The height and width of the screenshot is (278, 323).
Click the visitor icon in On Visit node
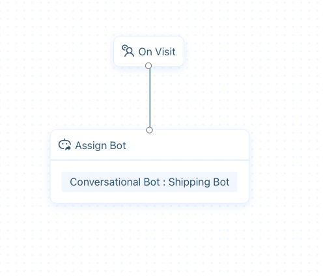pos(128,51)
